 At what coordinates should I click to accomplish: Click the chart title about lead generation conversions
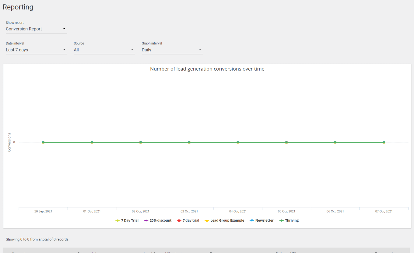(x=207, y=69)
